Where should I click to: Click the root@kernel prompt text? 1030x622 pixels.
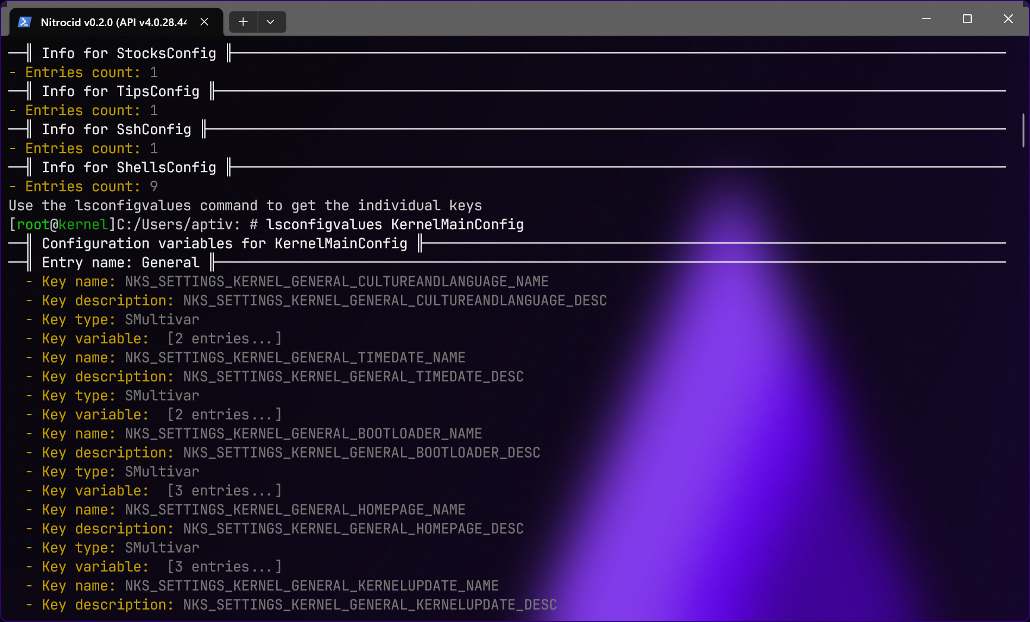62,225
